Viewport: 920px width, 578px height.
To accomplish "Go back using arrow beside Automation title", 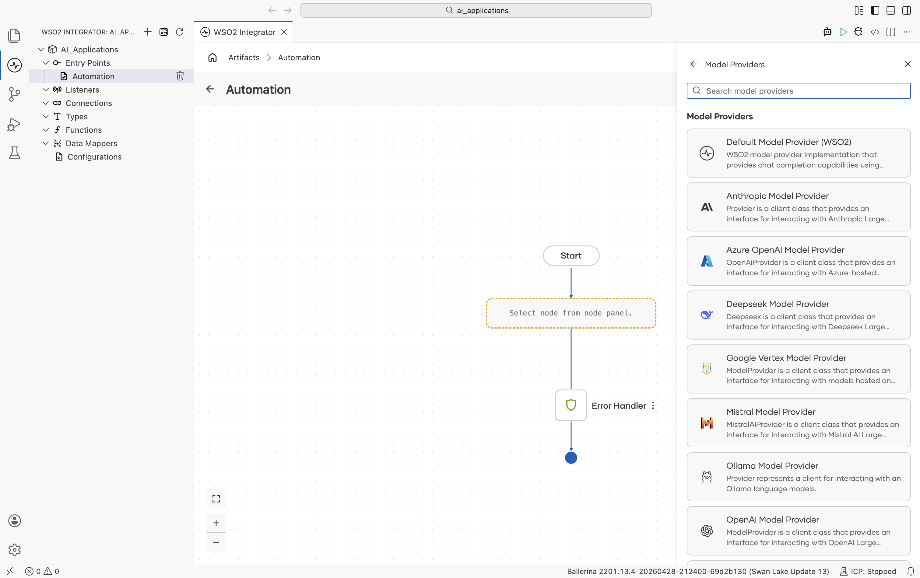I will point(210,89).
